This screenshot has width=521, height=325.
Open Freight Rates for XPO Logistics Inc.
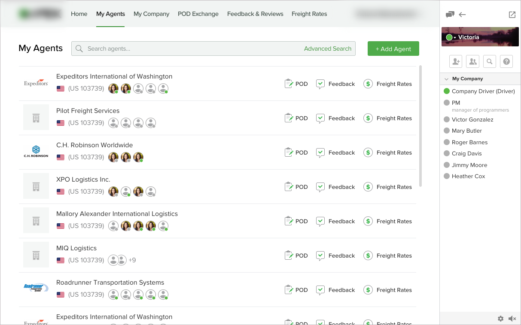click(x=387, y=187)
